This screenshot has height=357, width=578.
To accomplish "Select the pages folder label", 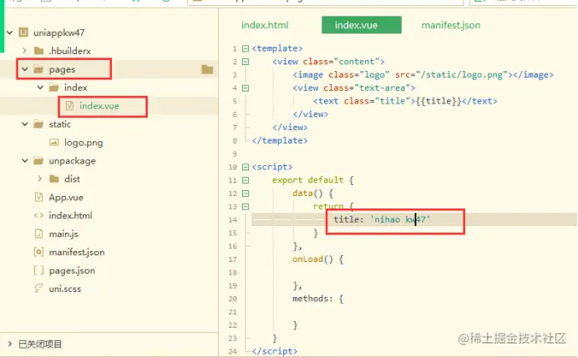I will click(x=62, y=69).
